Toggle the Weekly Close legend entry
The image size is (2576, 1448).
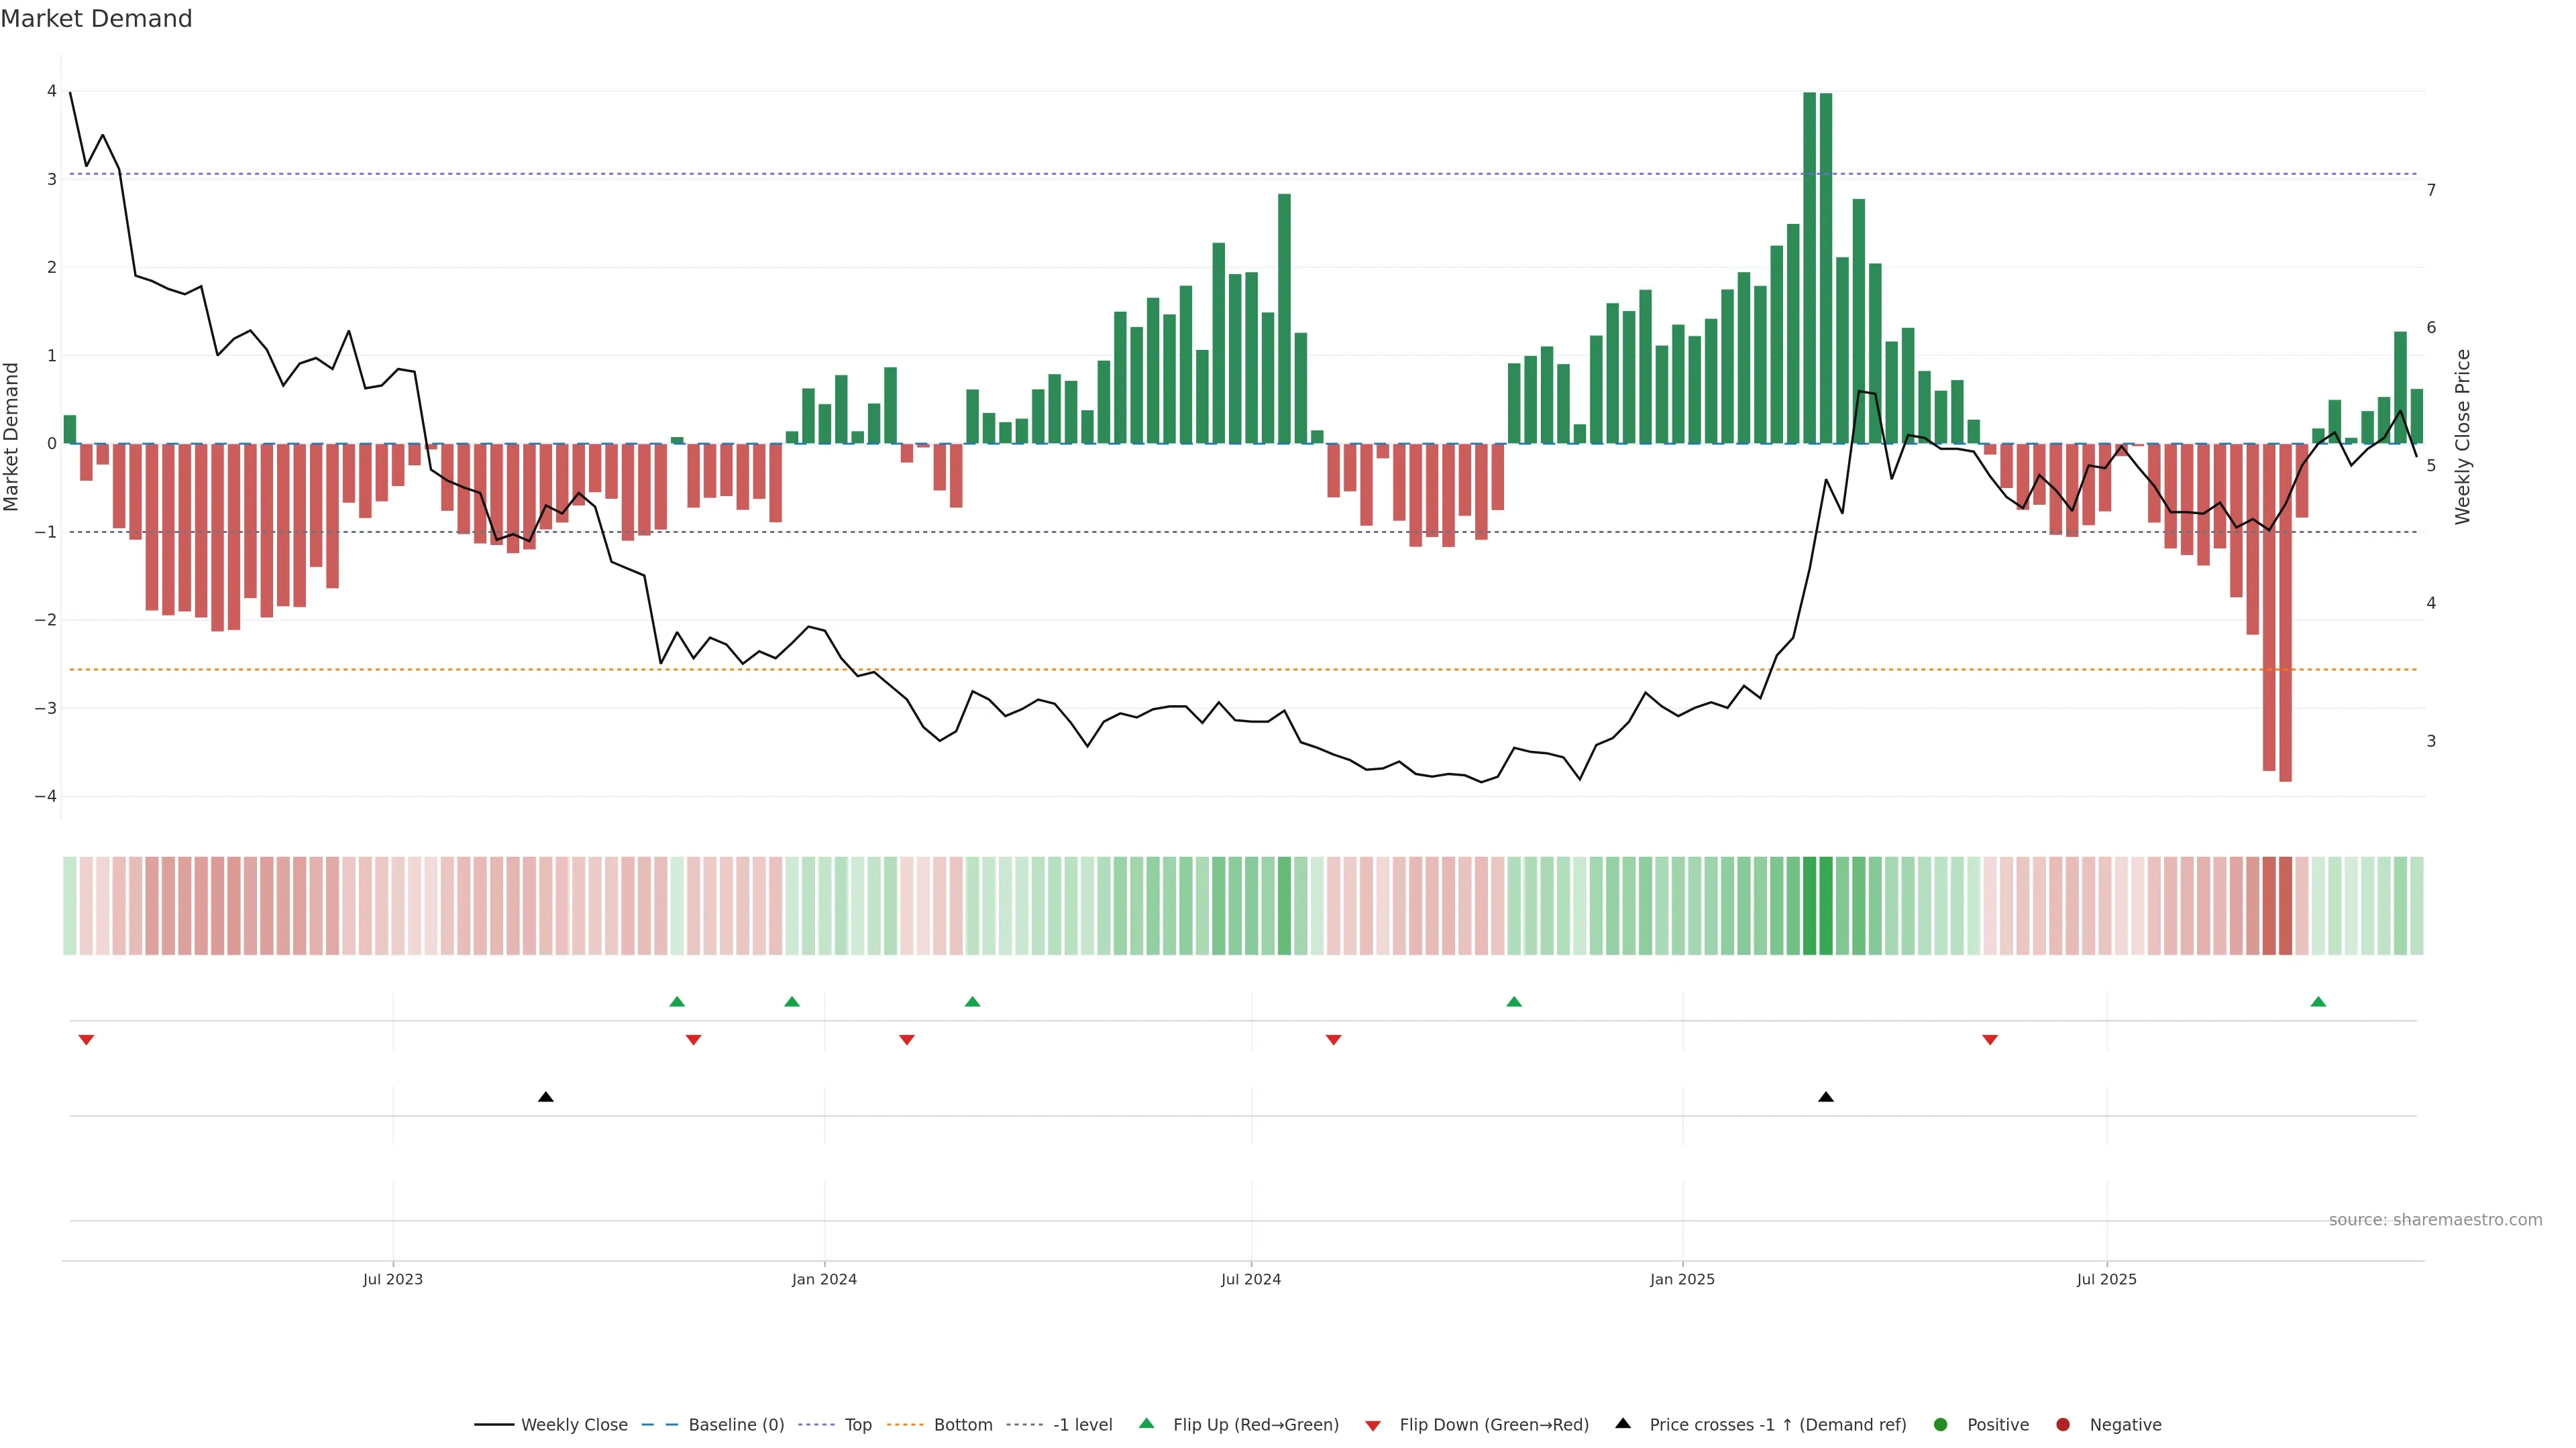tap(574, 1424)
